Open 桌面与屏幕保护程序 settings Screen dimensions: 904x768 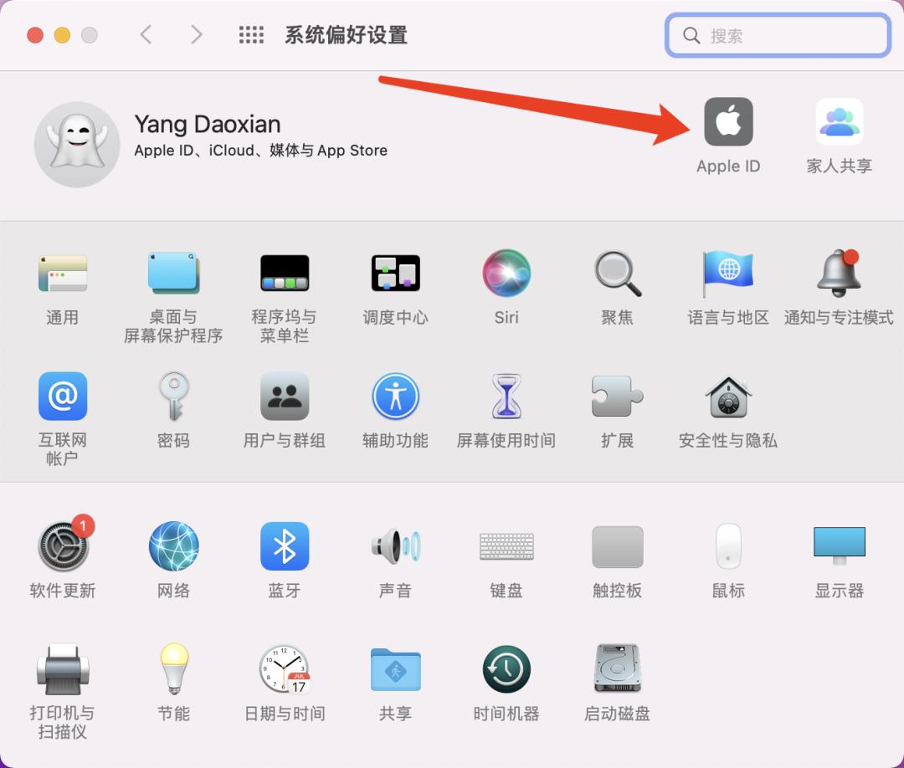(x=173, y=273)
